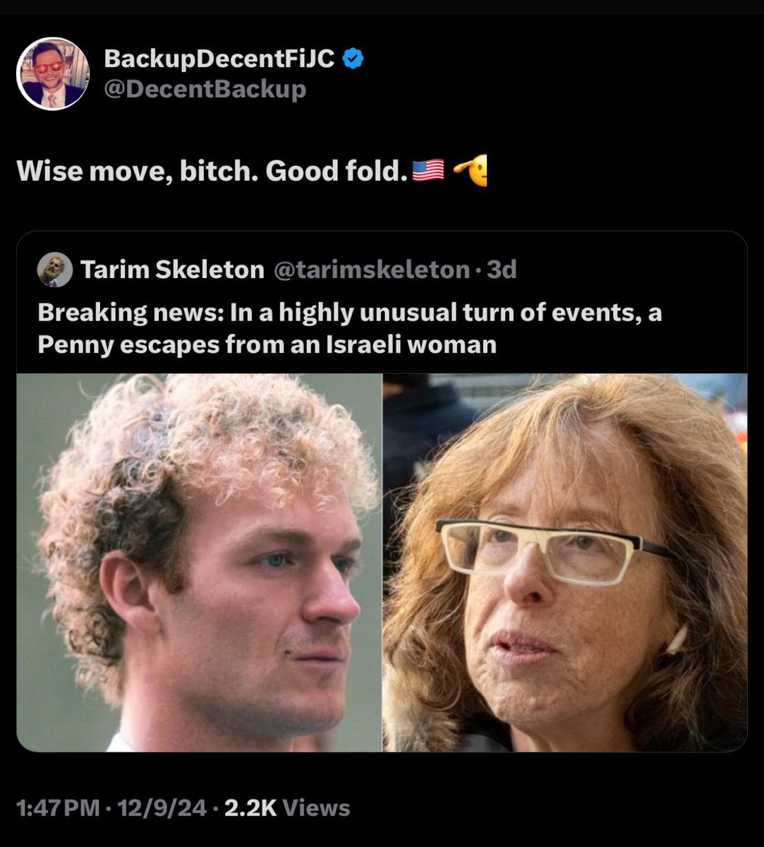
Task: Click the American flag emoji
Action: click(x=428, y=170)
